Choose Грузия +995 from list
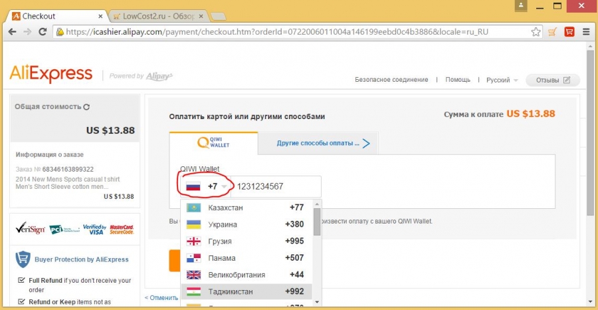 pyautogui.click(x=247, y=241)
